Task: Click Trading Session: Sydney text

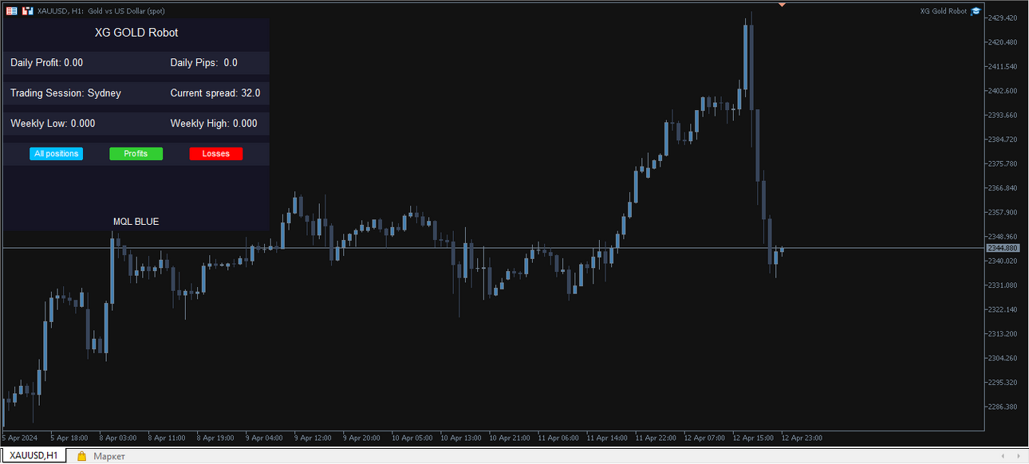Action: [x=65, y=92]
